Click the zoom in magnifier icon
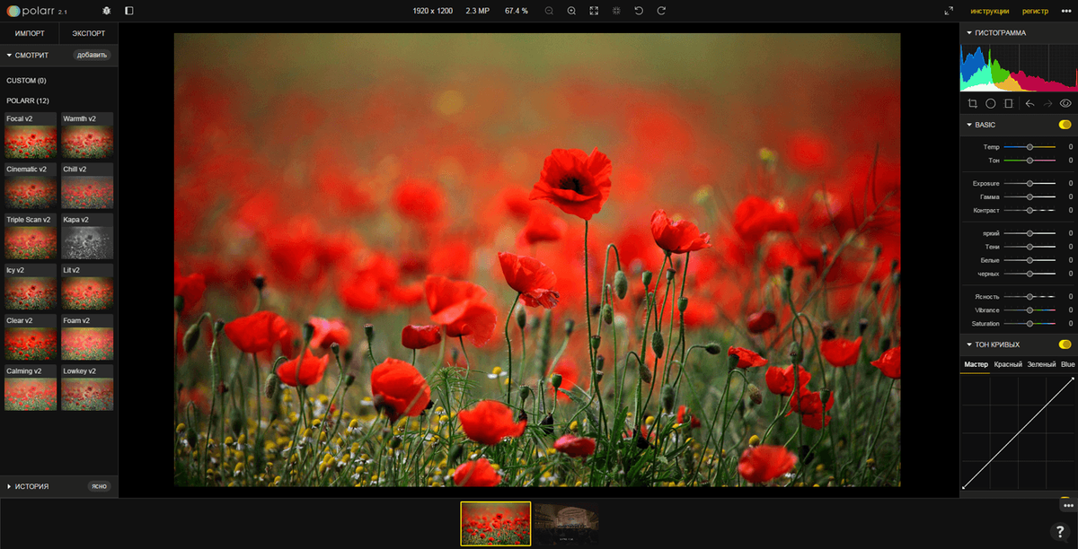The height and width of the screenshot is (549, 1078). pyautogui.click(x=571, y=11)
